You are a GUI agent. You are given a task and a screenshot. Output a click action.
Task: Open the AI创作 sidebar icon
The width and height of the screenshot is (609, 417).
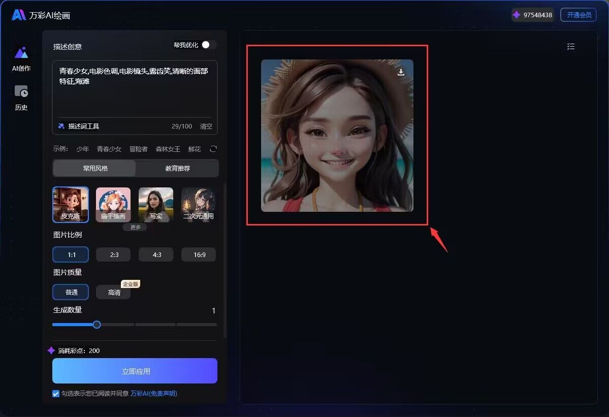coord(21,53)
